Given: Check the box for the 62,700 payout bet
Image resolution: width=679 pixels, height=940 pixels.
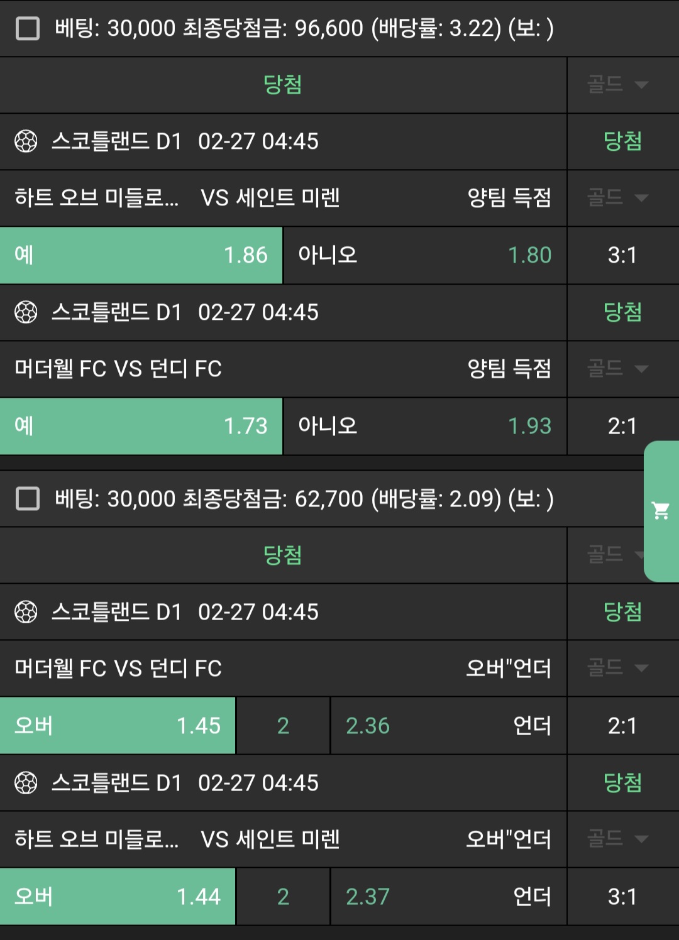Looking at the screenshot, I should (28, 499).
